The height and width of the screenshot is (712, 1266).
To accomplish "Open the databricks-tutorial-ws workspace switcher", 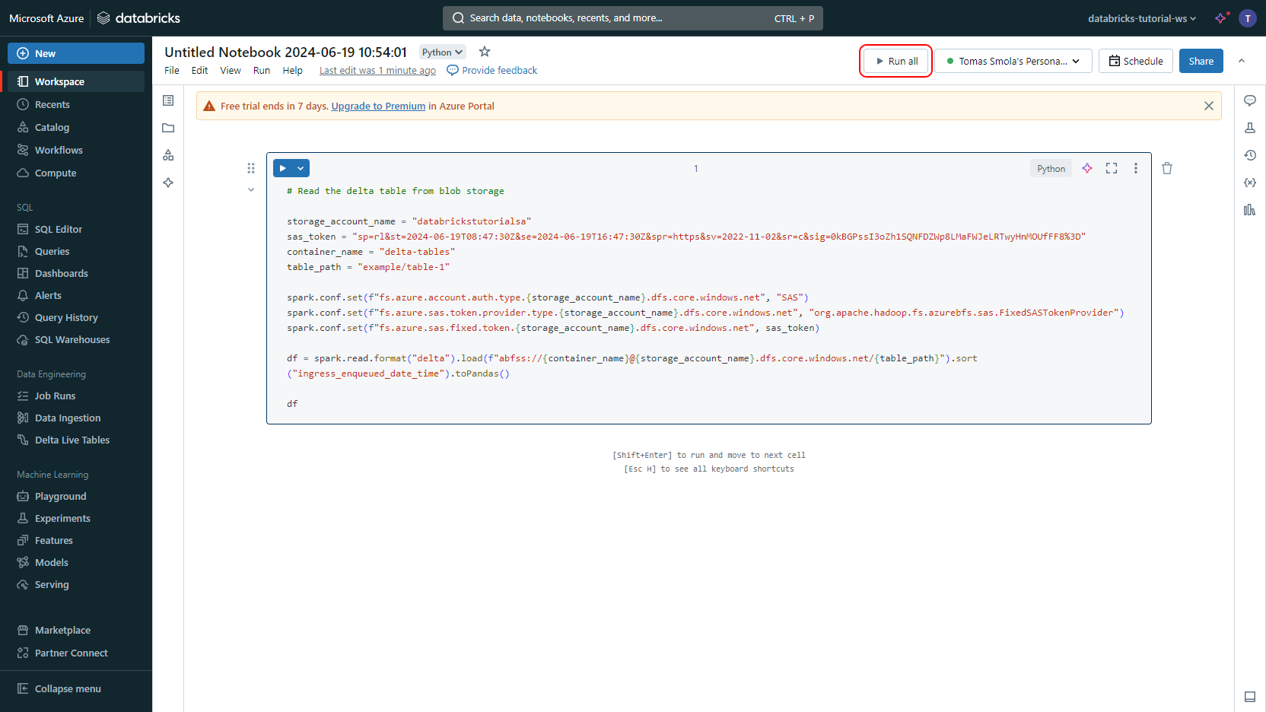I will [x=1142, y=18].
